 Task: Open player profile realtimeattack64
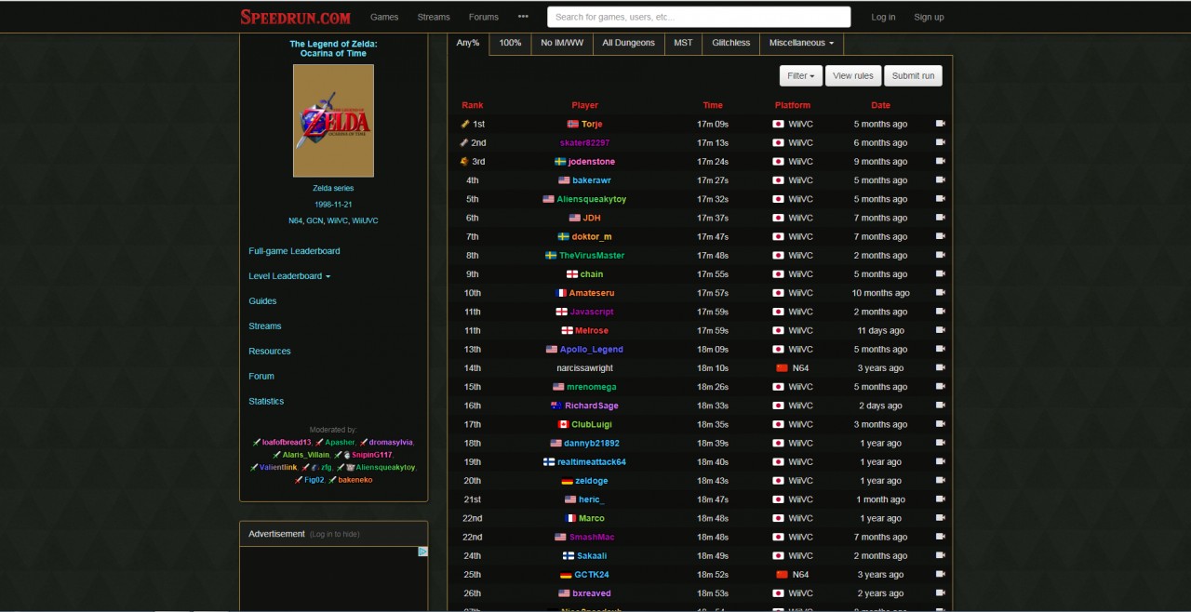[592, 462]
